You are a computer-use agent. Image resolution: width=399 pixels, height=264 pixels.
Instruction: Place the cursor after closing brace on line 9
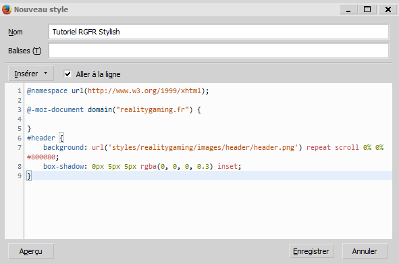(31, 176)
